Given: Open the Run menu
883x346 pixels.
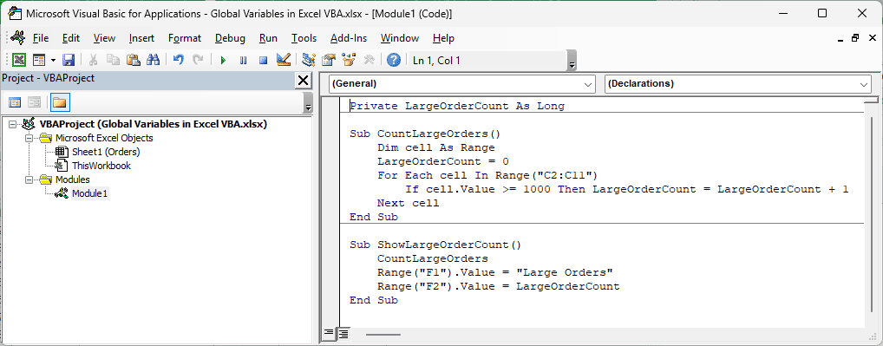Looking at the screenshot, I should point(268,38).
